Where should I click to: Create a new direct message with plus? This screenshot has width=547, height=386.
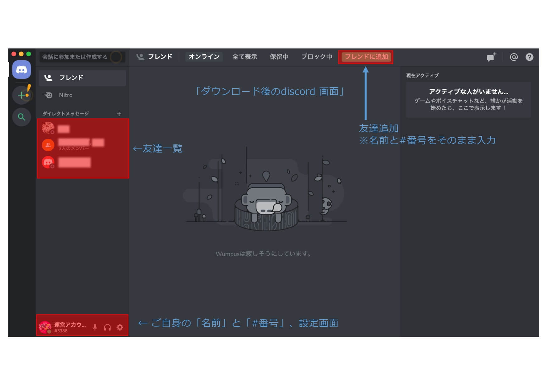coord(119,114)
